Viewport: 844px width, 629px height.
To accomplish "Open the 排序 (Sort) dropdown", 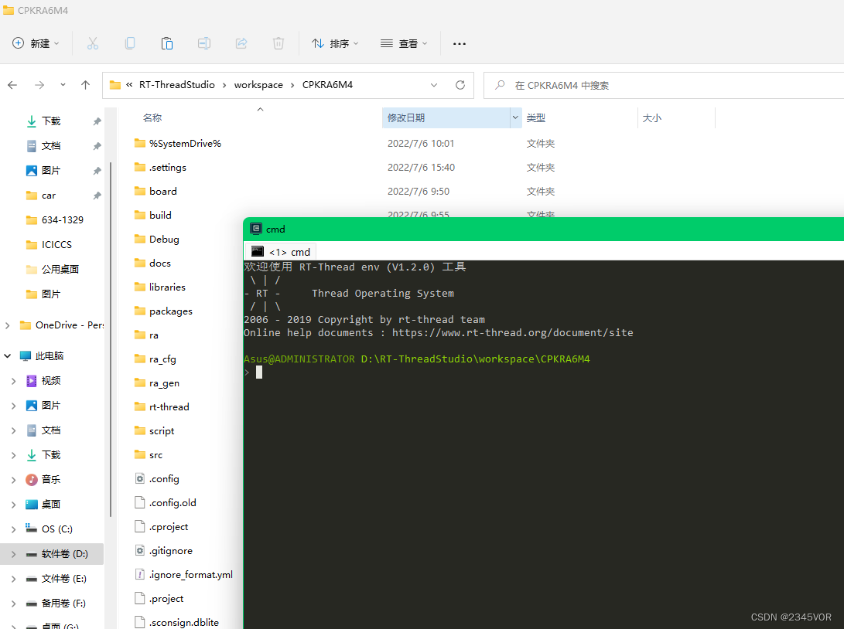I will coord(335,43).
